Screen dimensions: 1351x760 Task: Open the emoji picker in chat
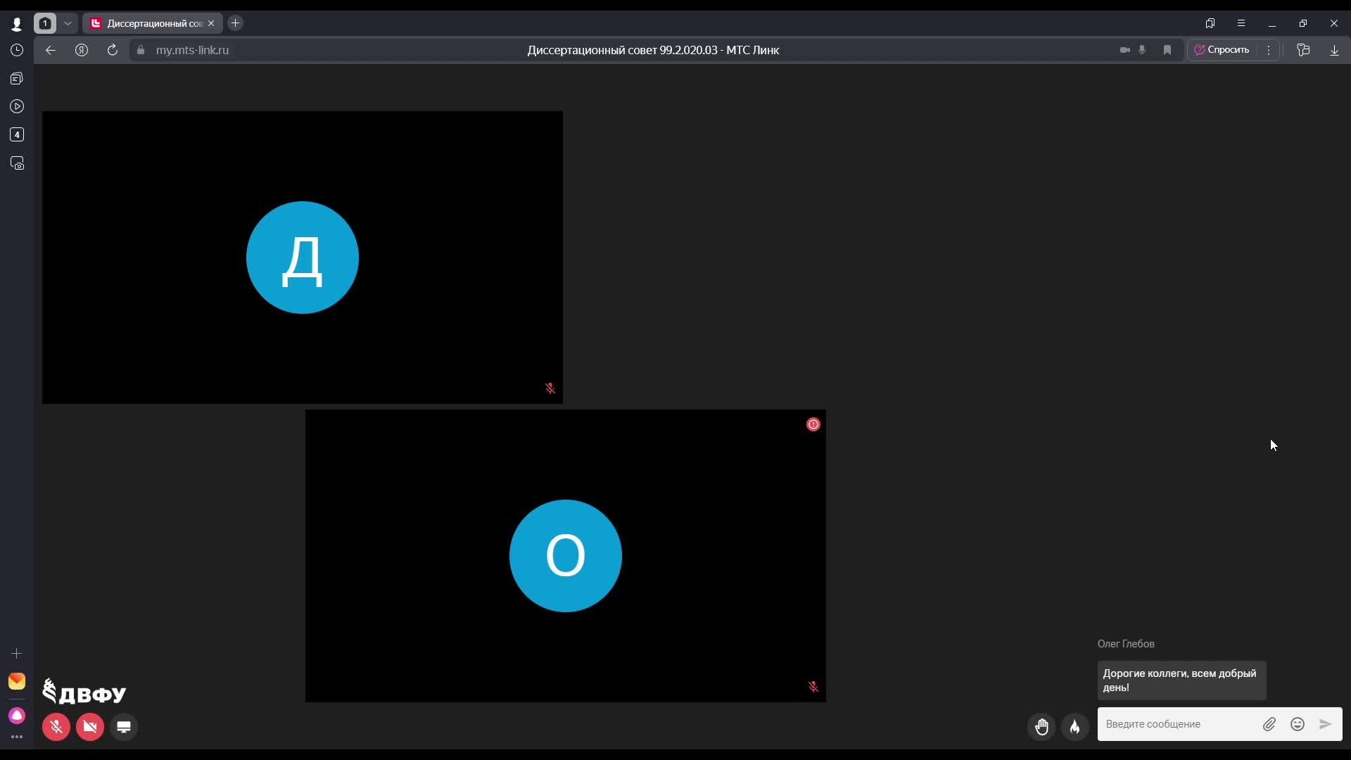pyautogui.click(x=1298, y=724)
